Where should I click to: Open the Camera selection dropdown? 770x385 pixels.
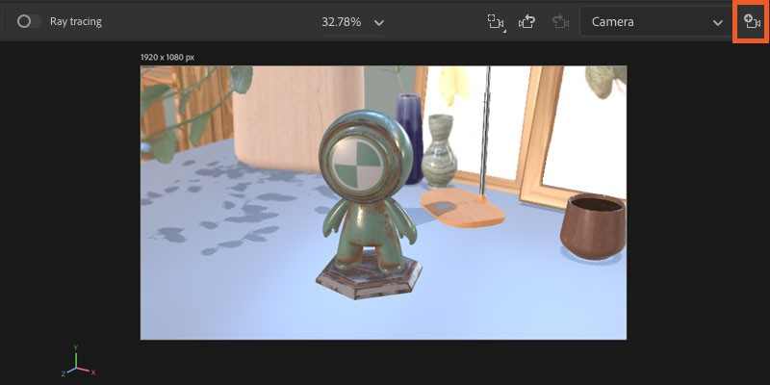coord(654,21)
